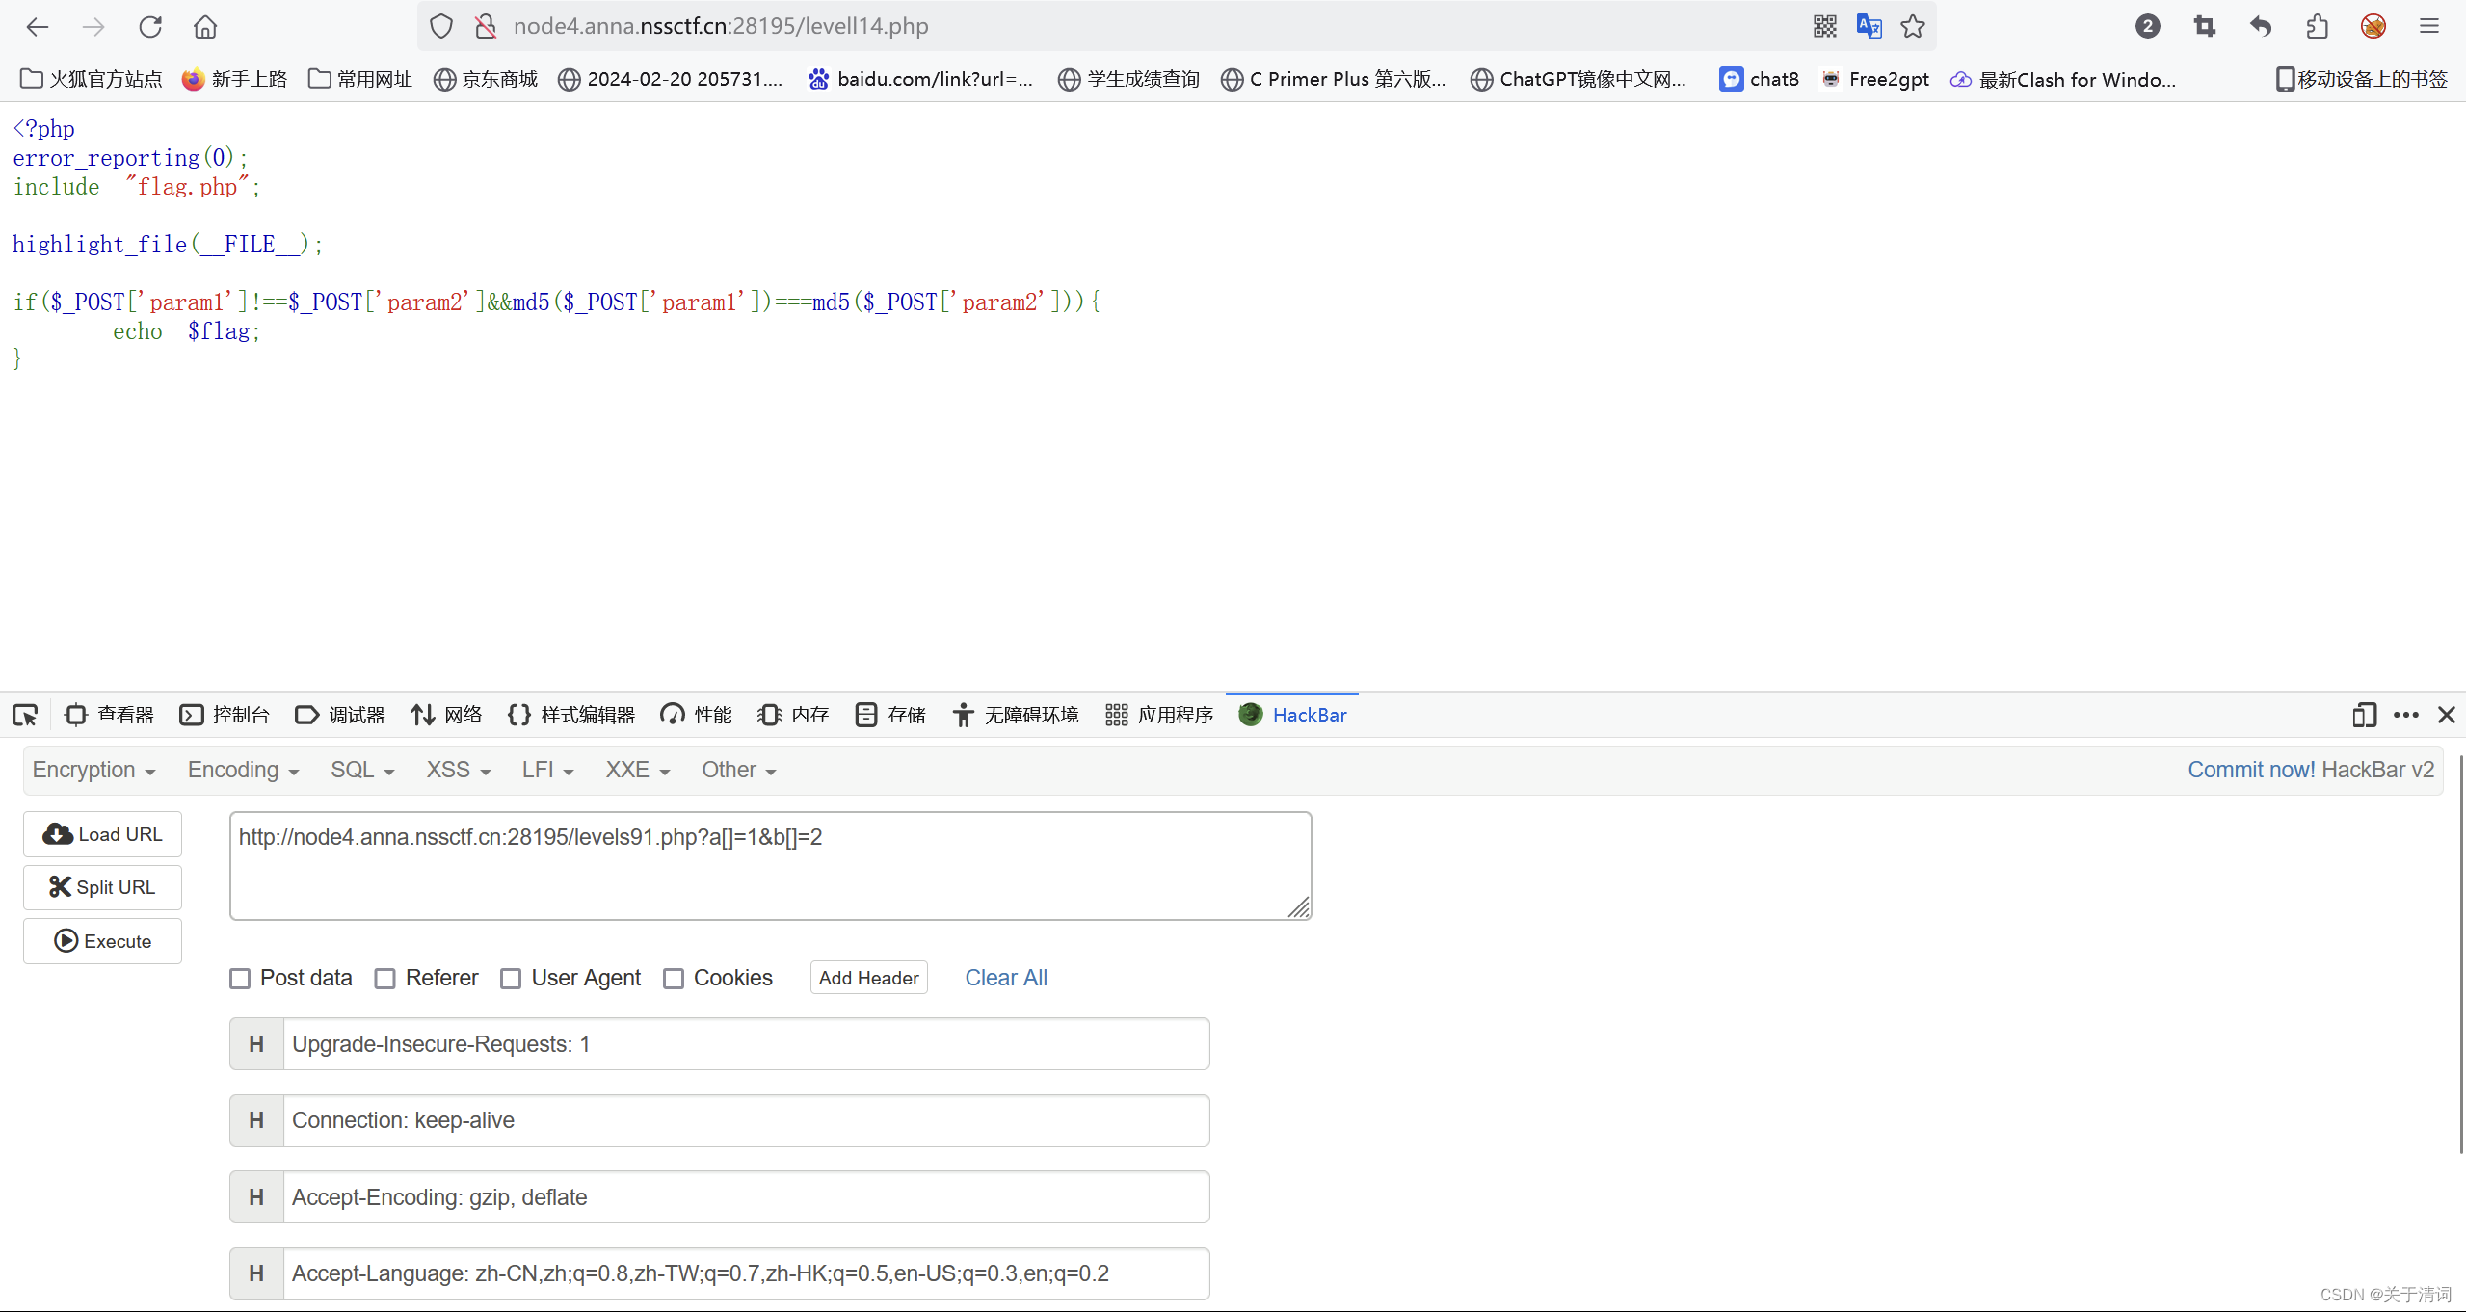Viewport: 2466px width, 1312px height.
Task: Open the browser extensions puzzle icon
Action: tap(2318, 26)
